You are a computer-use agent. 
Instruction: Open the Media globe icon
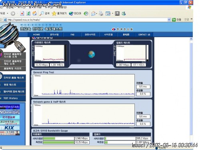(x=71, y=14)
